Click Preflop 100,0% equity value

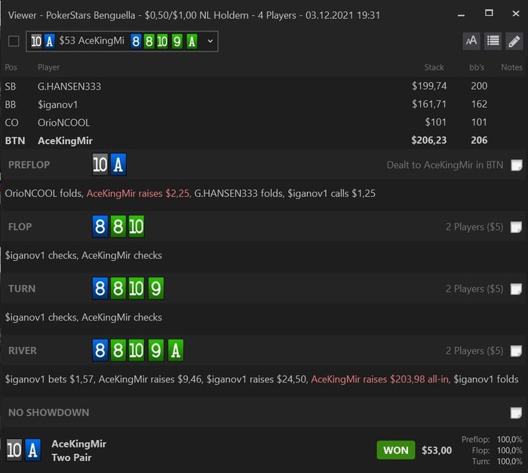pos(509,440)
